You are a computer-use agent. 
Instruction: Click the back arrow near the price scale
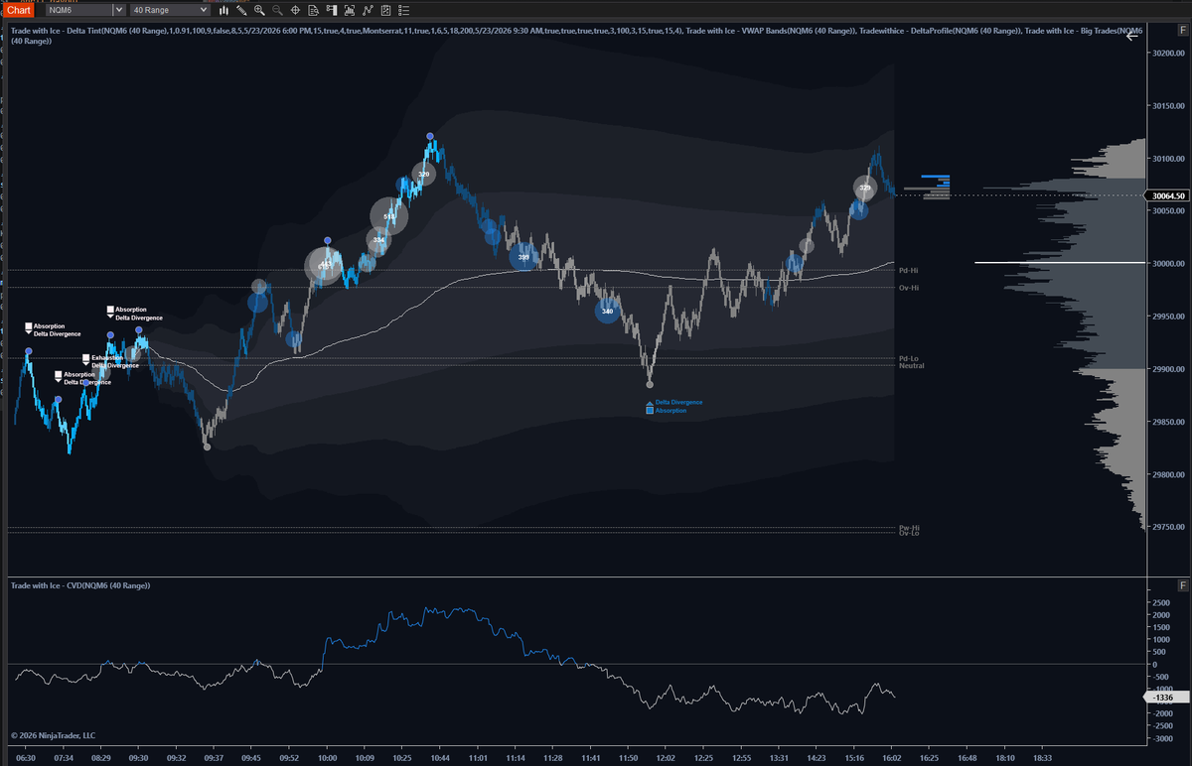pyautogui.click(x=1131, y=38)
